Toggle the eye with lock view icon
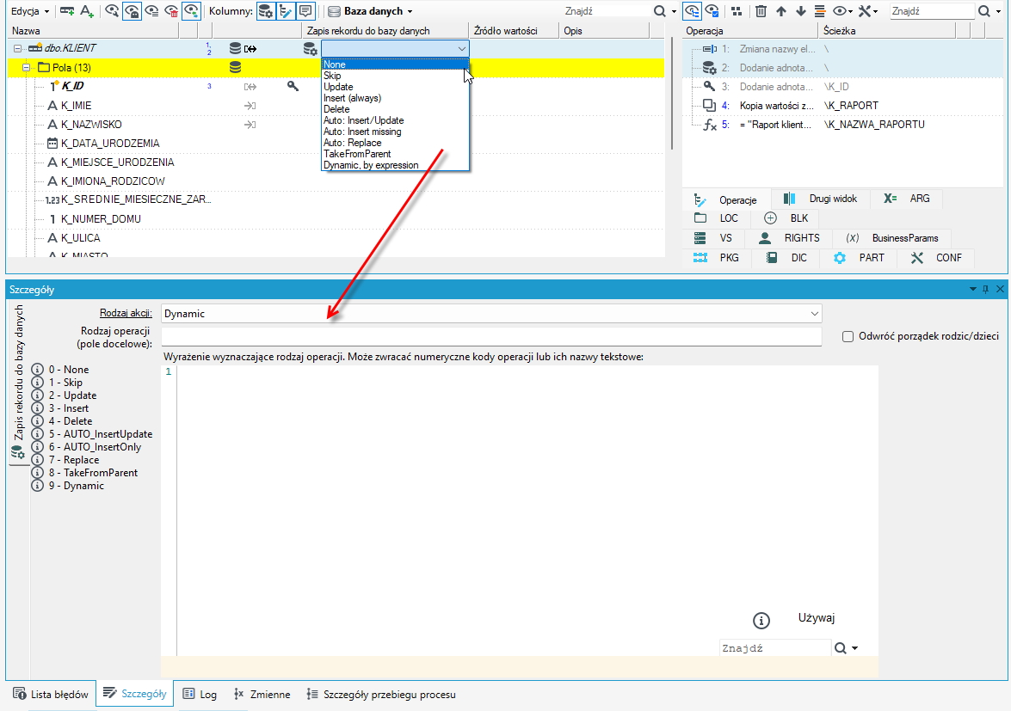1011x711 pixels. pyautogui.click(x=132, y=11)
